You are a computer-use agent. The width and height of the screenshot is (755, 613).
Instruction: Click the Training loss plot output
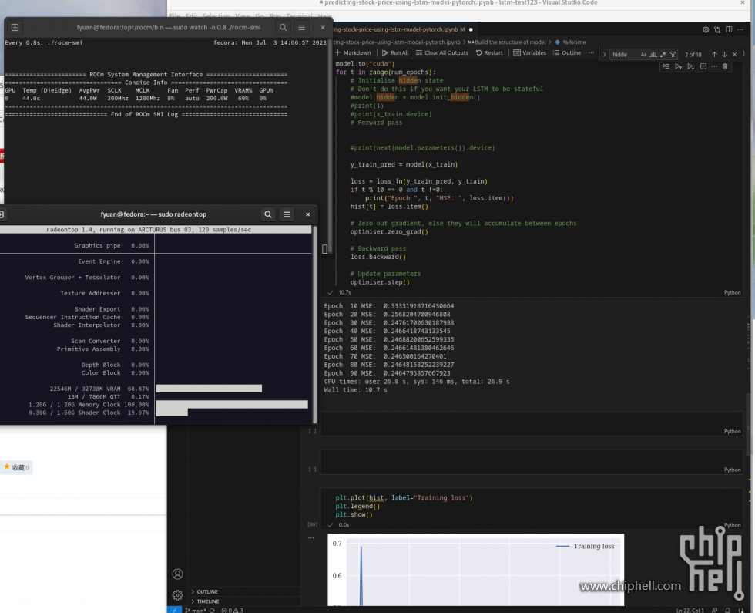pyautogui.click(x=476, y=570)
